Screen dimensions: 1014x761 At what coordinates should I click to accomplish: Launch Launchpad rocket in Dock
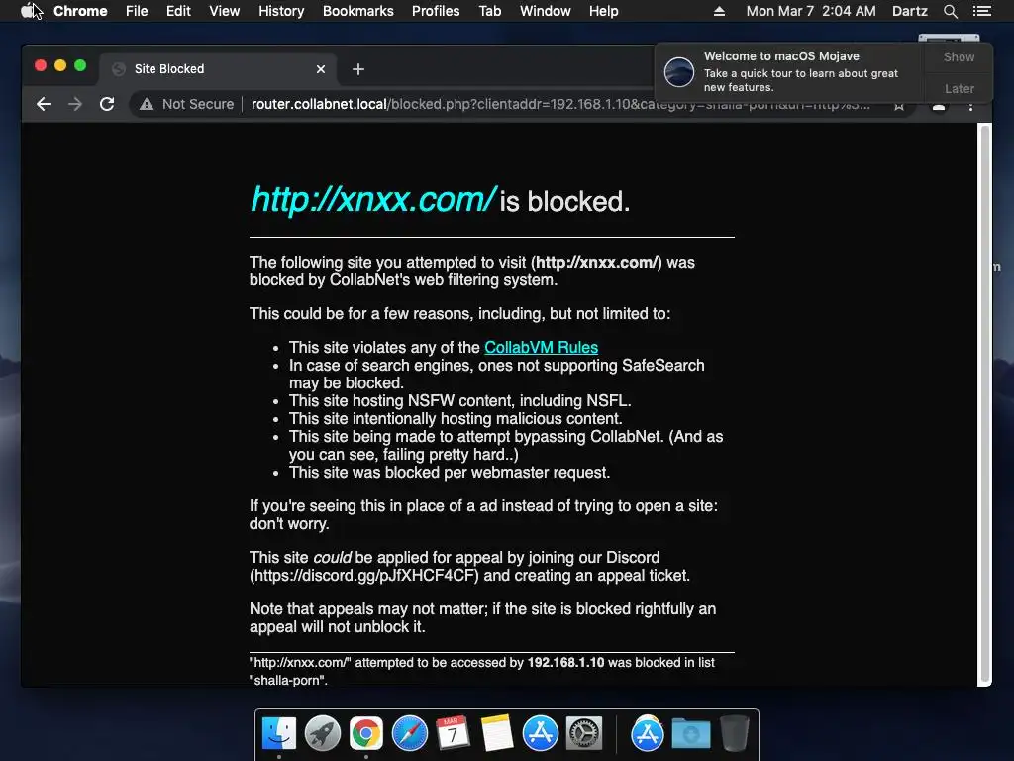tap(323, 734)
